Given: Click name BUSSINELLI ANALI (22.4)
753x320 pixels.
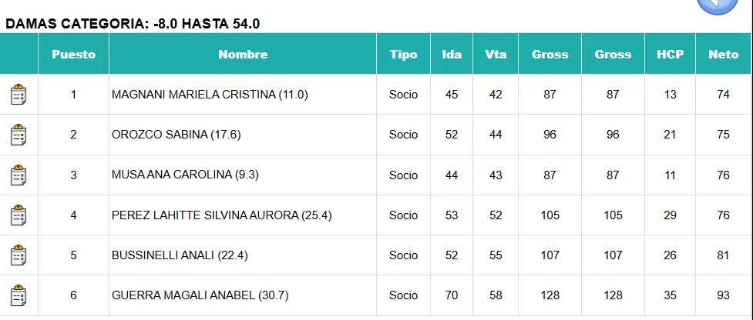Looking at the screenshot, I should click(x=180, y=255).
